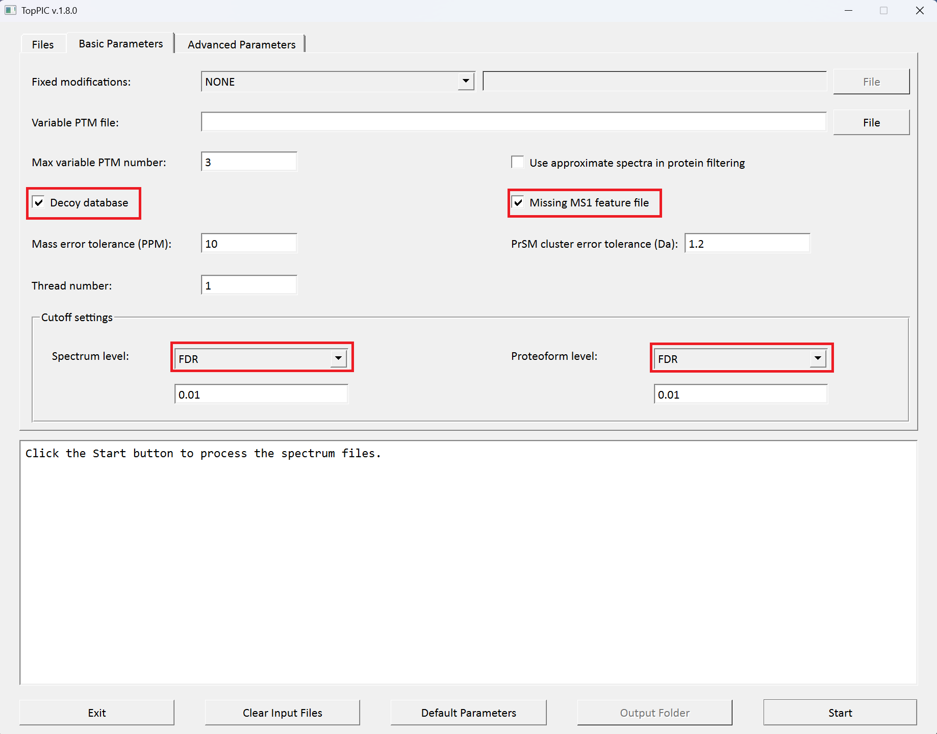
Task: Browse for Variable PTM file with File button
Action: (x=871, y=122)
